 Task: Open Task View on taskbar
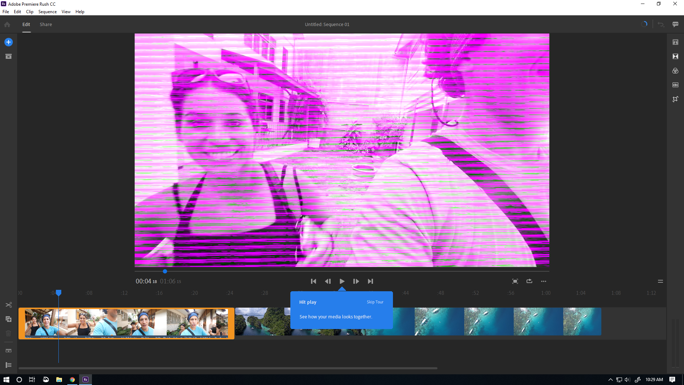click(32, 380)
